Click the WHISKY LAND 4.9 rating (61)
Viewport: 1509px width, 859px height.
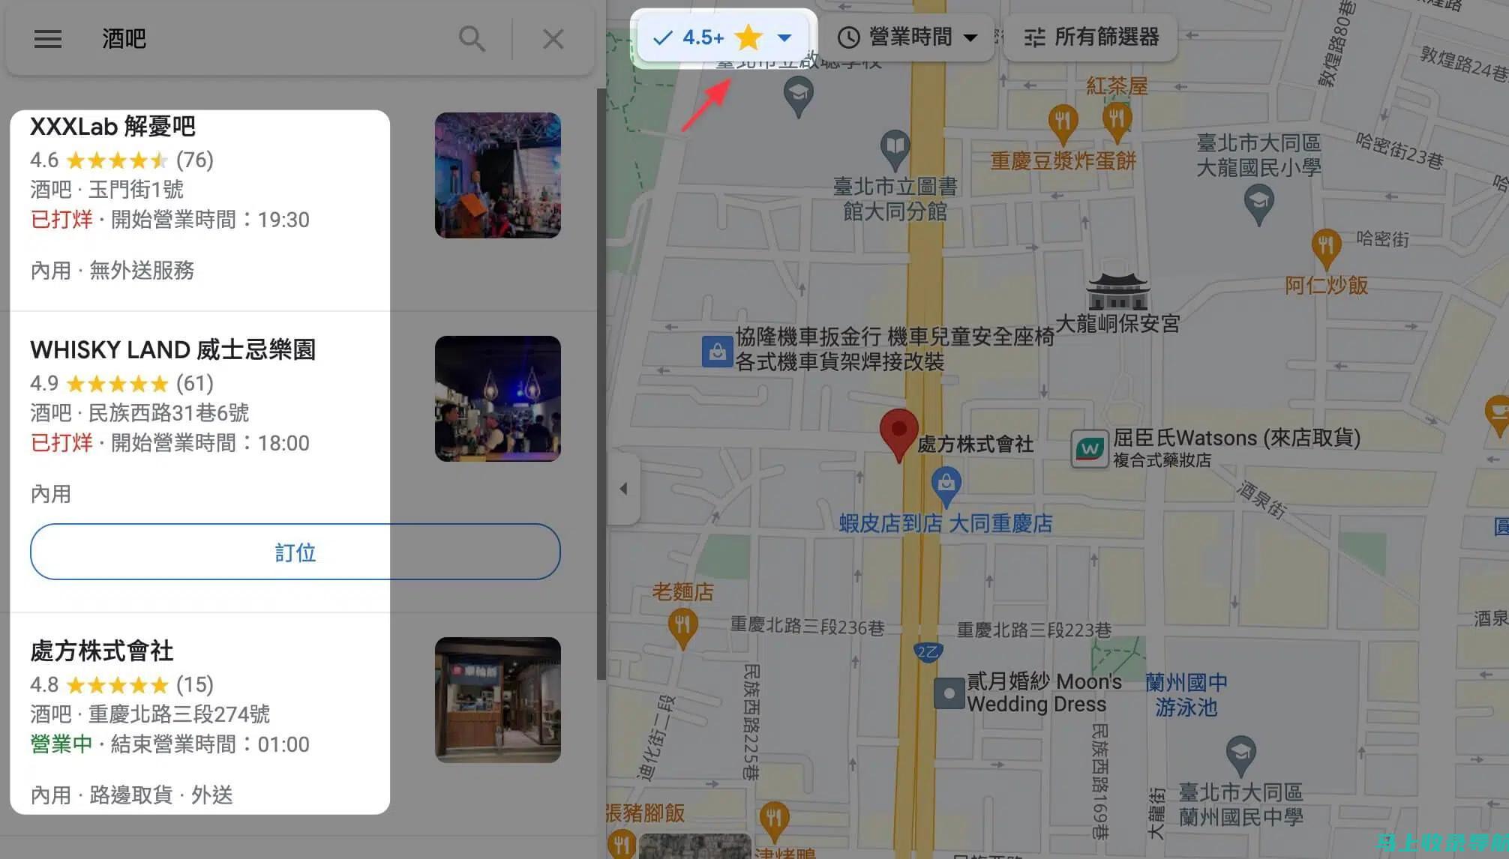(121, 383)
